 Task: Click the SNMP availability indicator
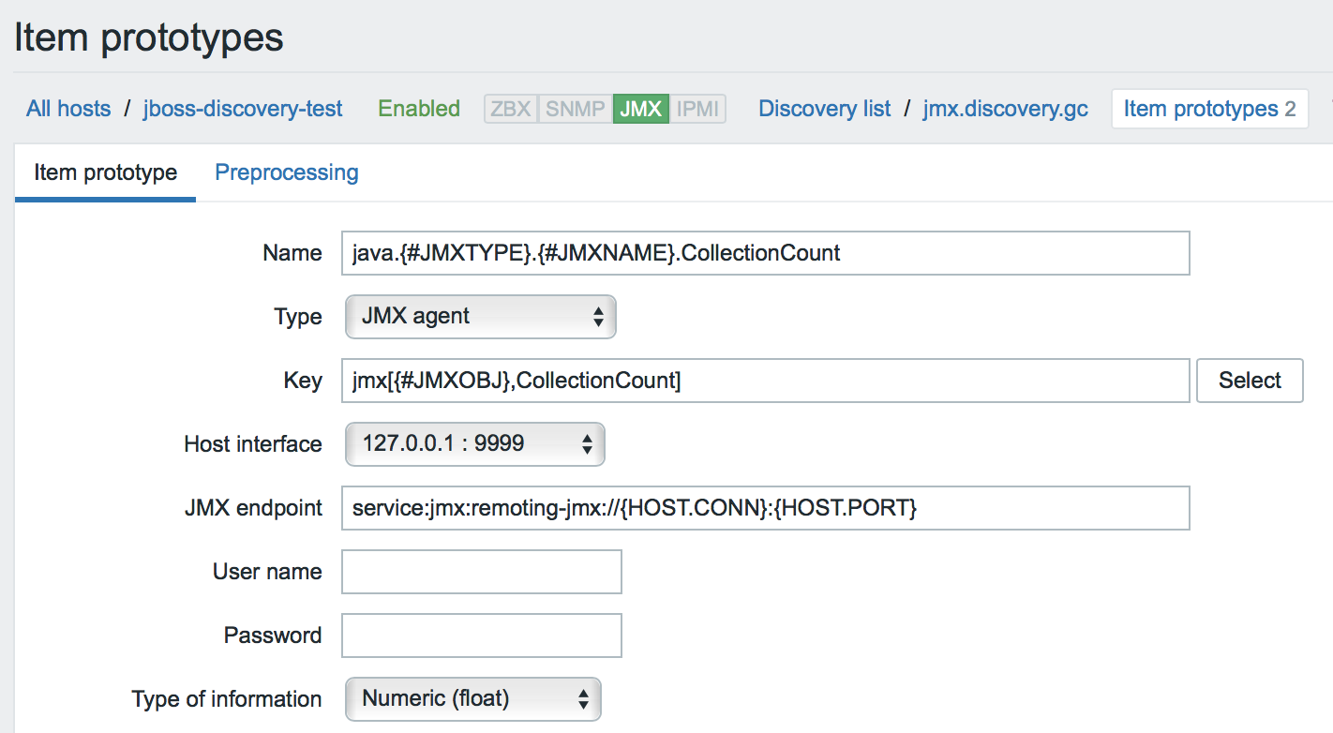click(574, 108)
